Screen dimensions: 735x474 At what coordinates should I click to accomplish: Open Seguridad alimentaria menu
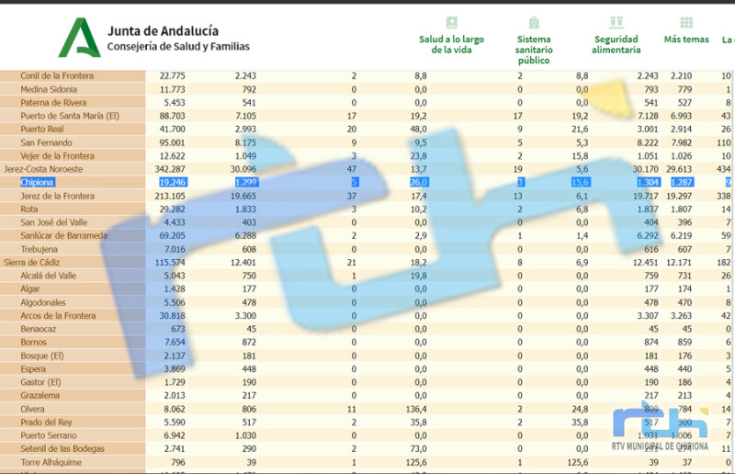point(616,44)
